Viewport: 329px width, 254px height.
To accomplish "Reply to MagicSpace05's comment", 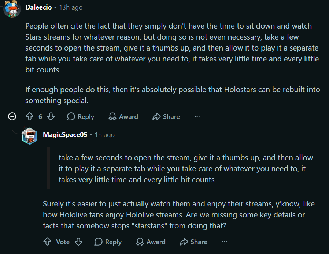I will coord(108,242).
